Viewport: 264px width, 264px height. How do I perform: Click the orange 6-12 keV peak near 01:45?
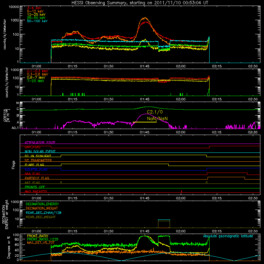coord(145,18)
